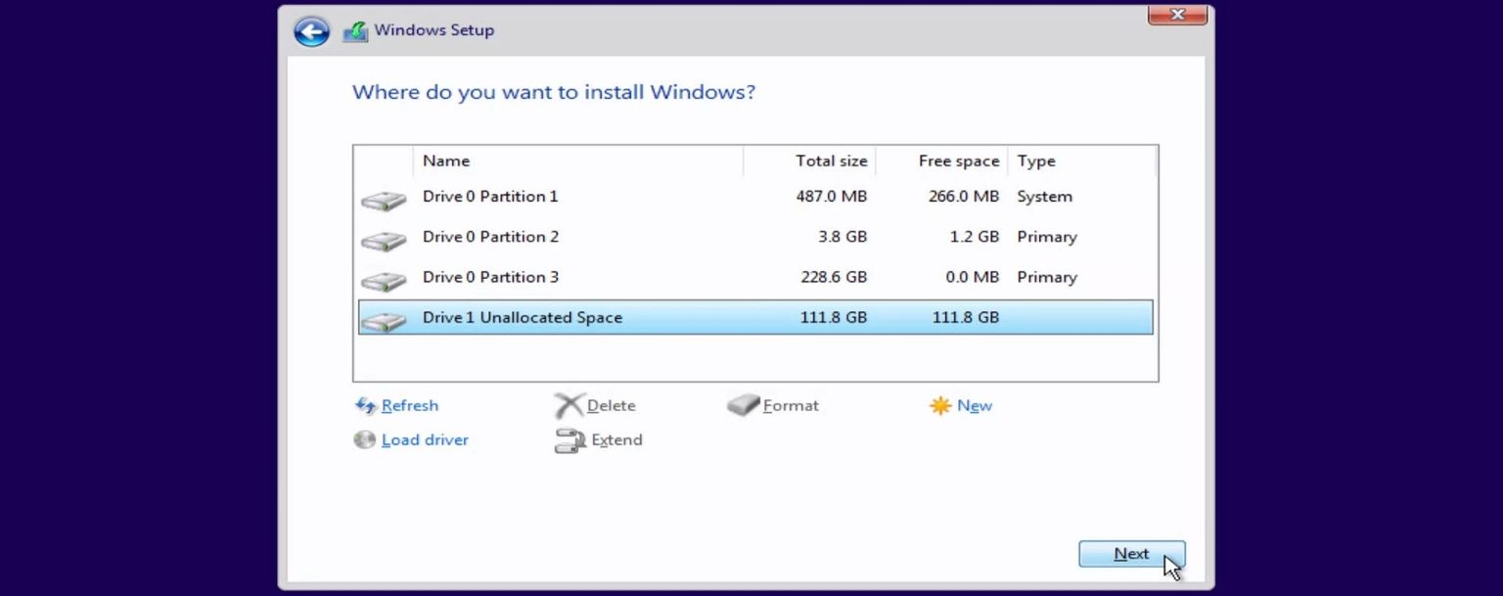
Task: Click the Windows Setup title bar icon
Action: 355,30
